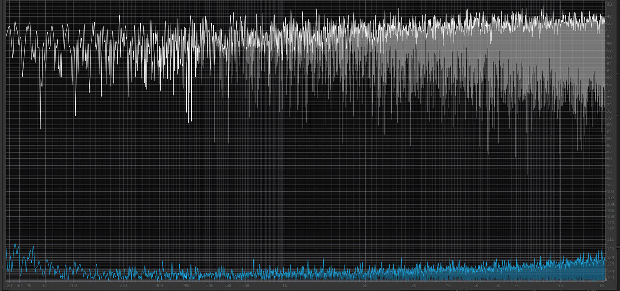Click the 120 label on the dB scale
The image size is (620, 291).
pos(610,249)
